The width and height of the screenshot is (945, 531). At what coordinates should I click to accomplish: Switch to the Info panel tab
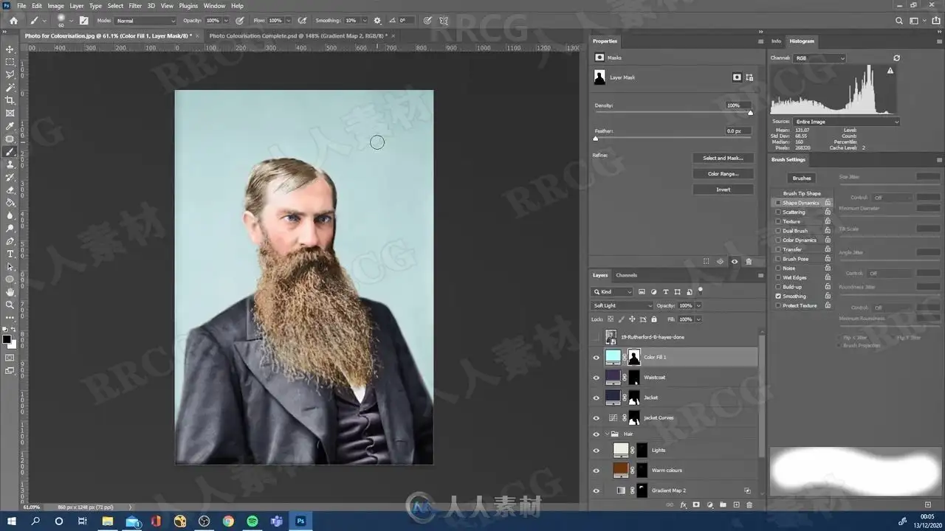776,41
